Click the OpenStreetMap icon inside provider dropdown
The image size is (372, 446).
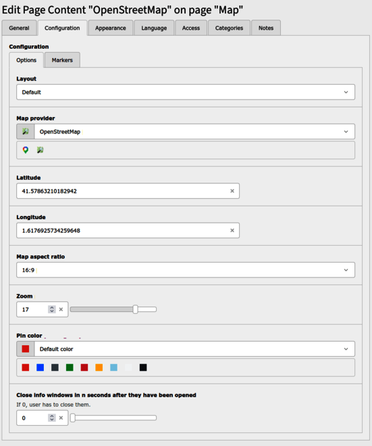[26, 132]
